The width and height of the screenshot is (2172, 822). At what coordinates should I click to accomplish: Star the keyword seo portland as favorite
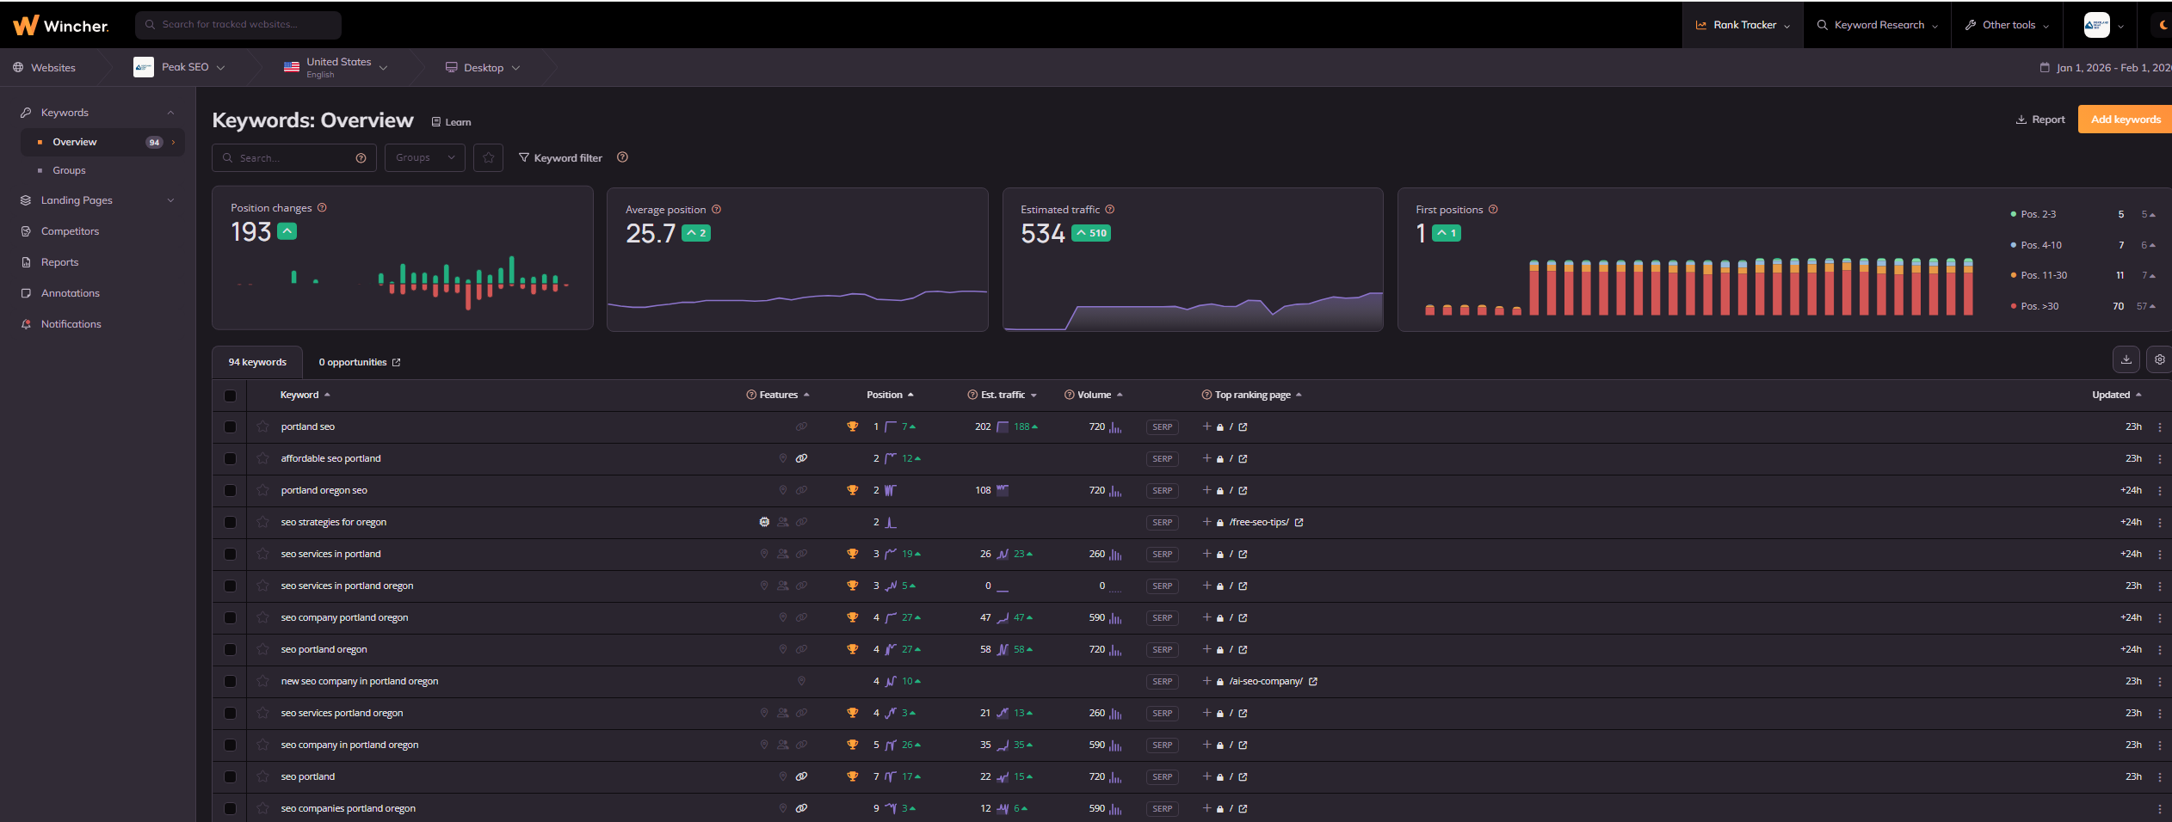262,776
